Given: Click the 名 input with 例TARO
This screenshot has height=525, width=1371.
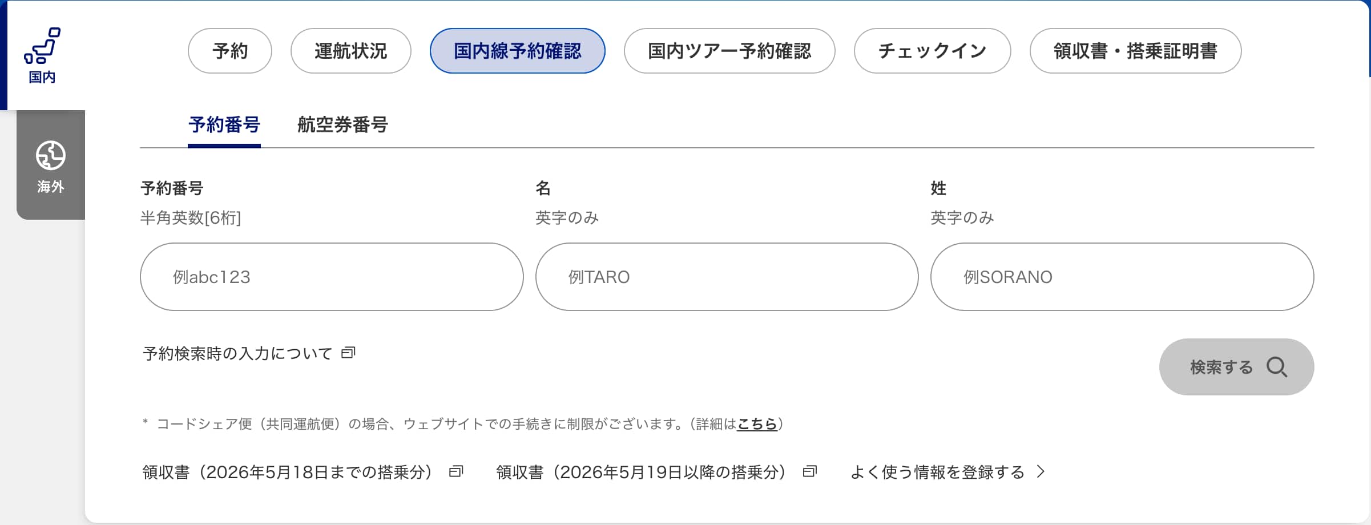Looking at the screenshot, I should pos(727,277).
